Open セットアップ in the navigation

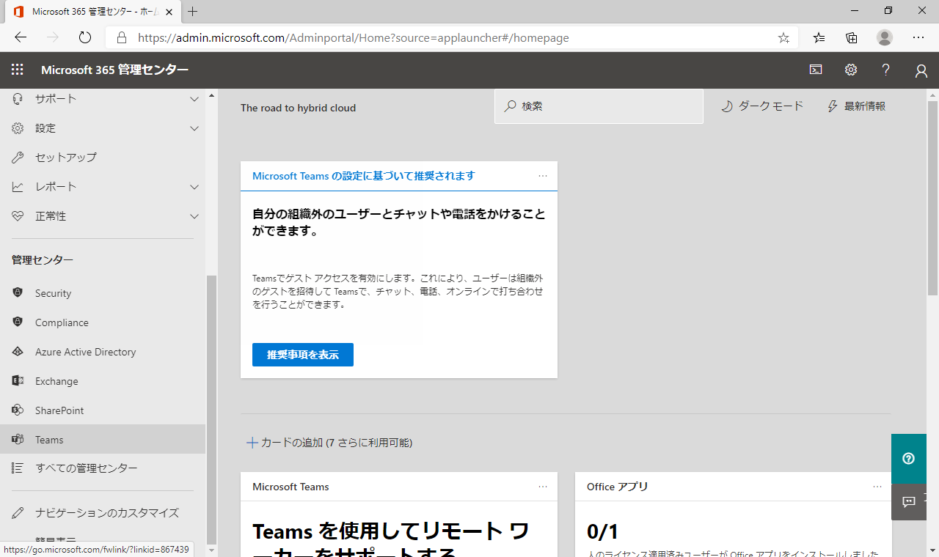pyautogui.click(x=103, y=158)
